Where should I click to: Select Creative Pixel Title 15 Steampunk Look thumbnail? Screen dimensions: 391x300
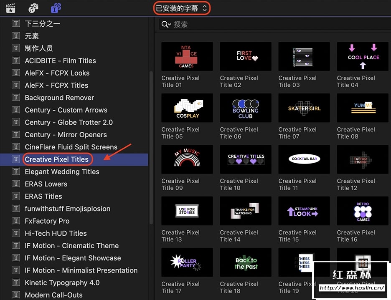(304, 211)
